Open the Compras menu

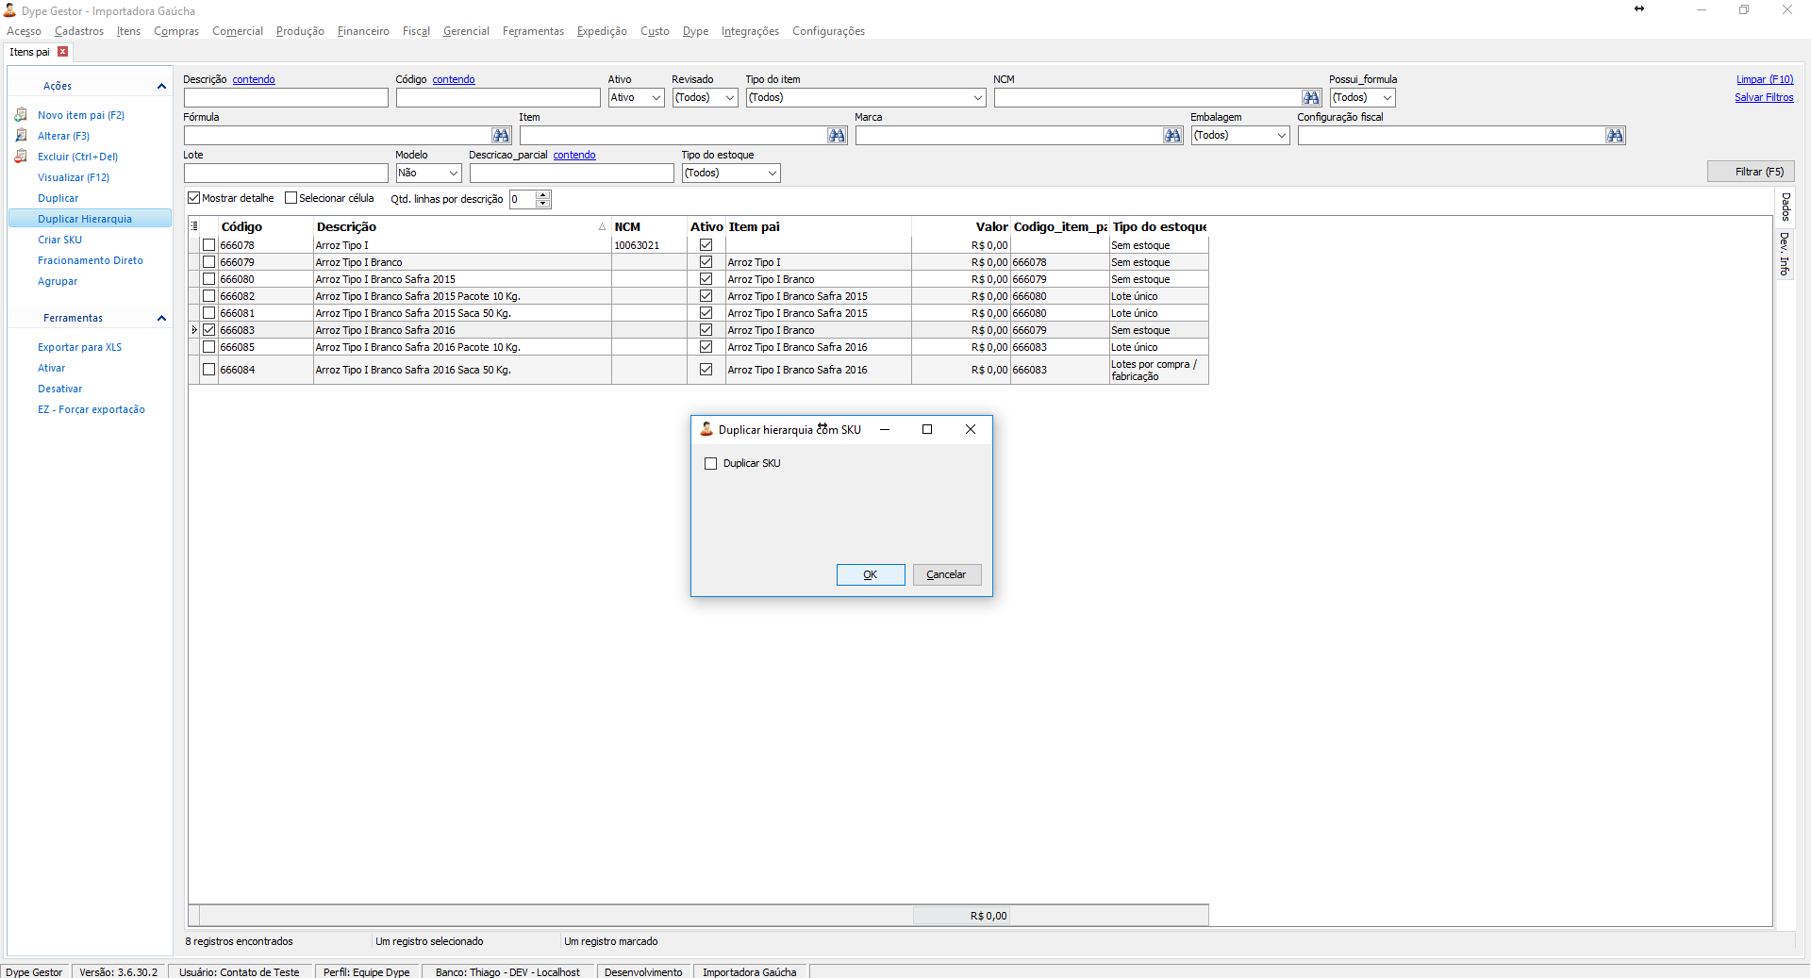[176, 31]
